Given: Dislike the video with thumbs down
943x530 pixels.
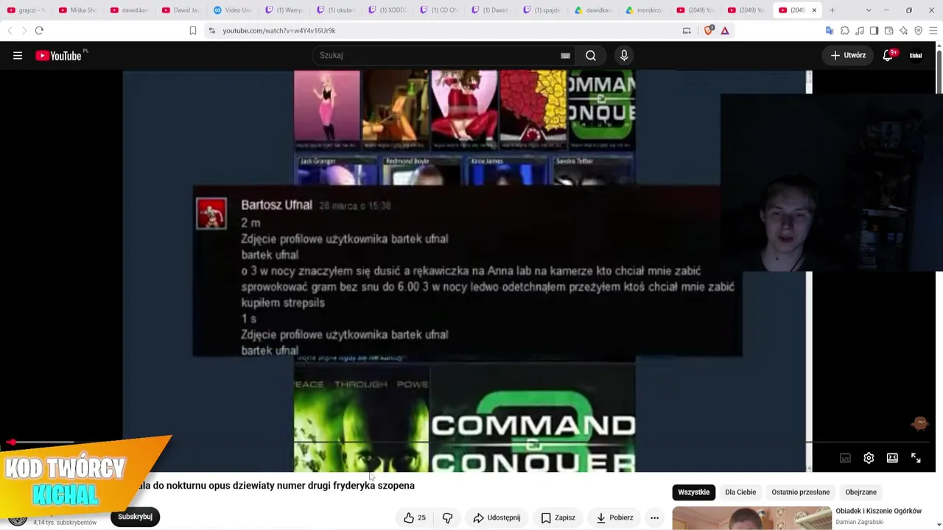Looking at the screenshot, I should (x=447, y=517).
